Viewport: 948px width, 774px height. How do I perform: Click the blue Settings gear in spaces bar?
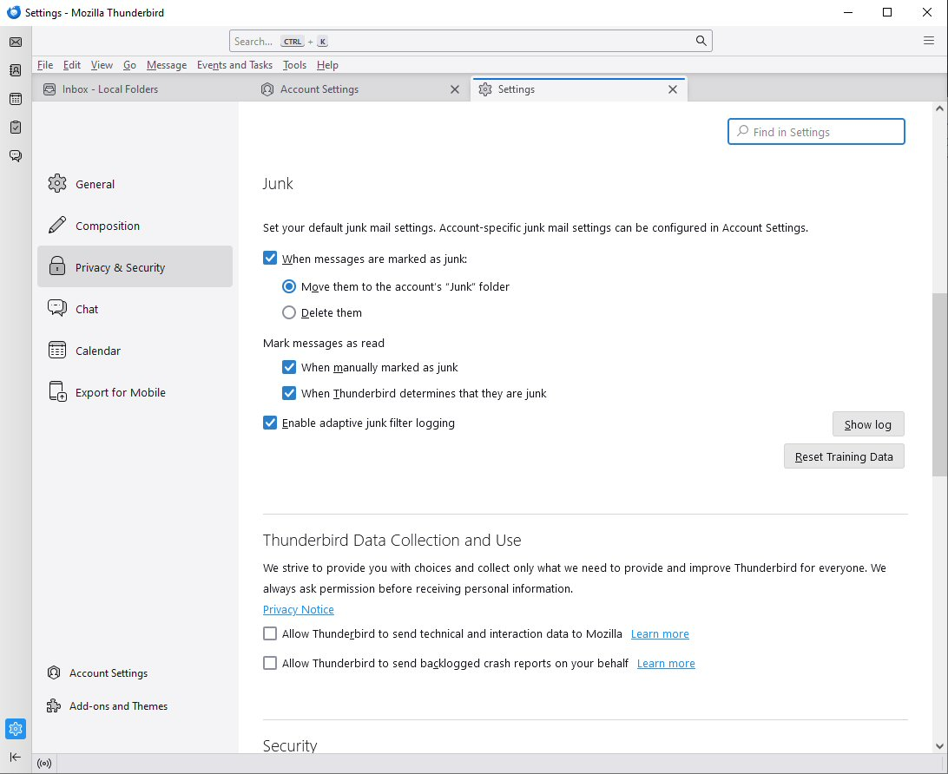point(16,729)
